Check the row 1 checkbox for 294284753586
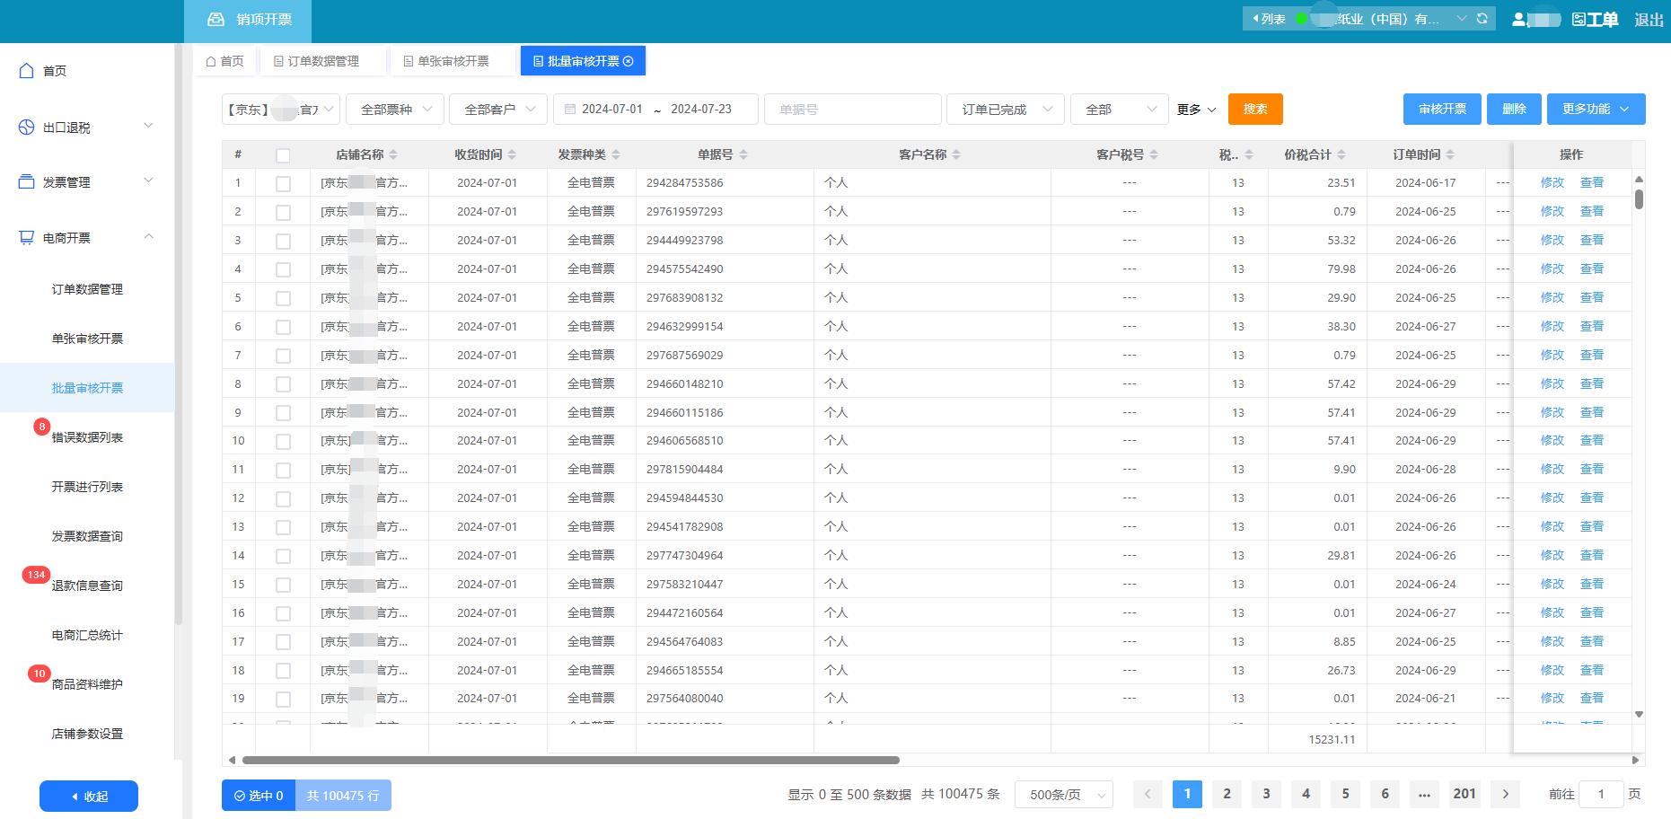This screenshot has height=819, width=1671. 283,183
